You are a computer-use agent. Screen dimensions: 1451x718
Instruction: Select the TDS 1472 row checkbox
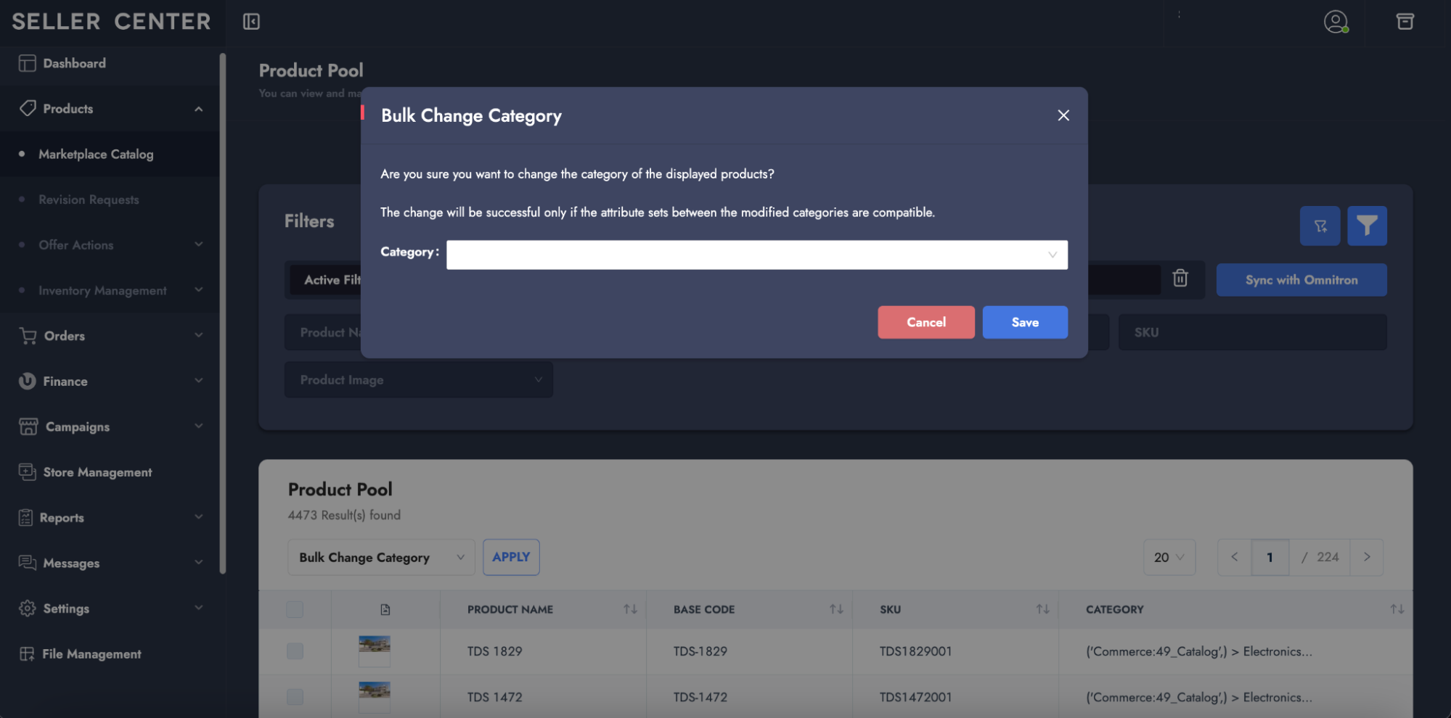point(295,697)
